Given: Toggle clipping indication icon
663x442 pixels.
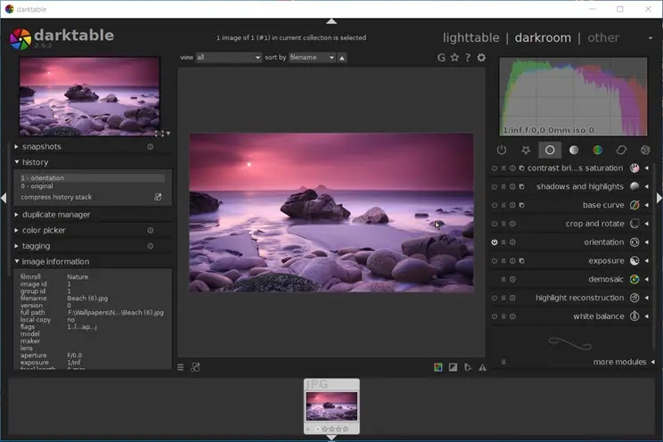Looking at the screenshot, I should tap(453, 367).
